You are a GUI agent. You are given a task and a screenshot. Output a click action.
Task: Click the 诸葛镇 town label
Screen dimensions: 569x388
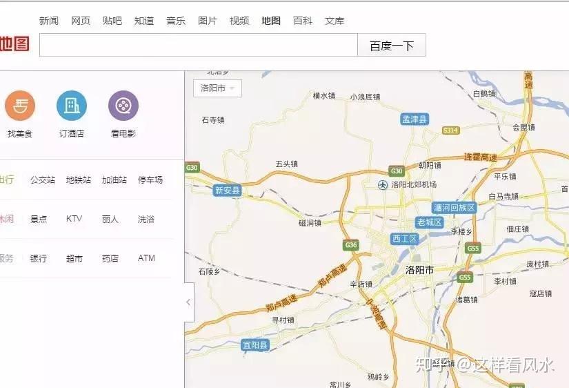pyautogui.click(x=467, y=300)
